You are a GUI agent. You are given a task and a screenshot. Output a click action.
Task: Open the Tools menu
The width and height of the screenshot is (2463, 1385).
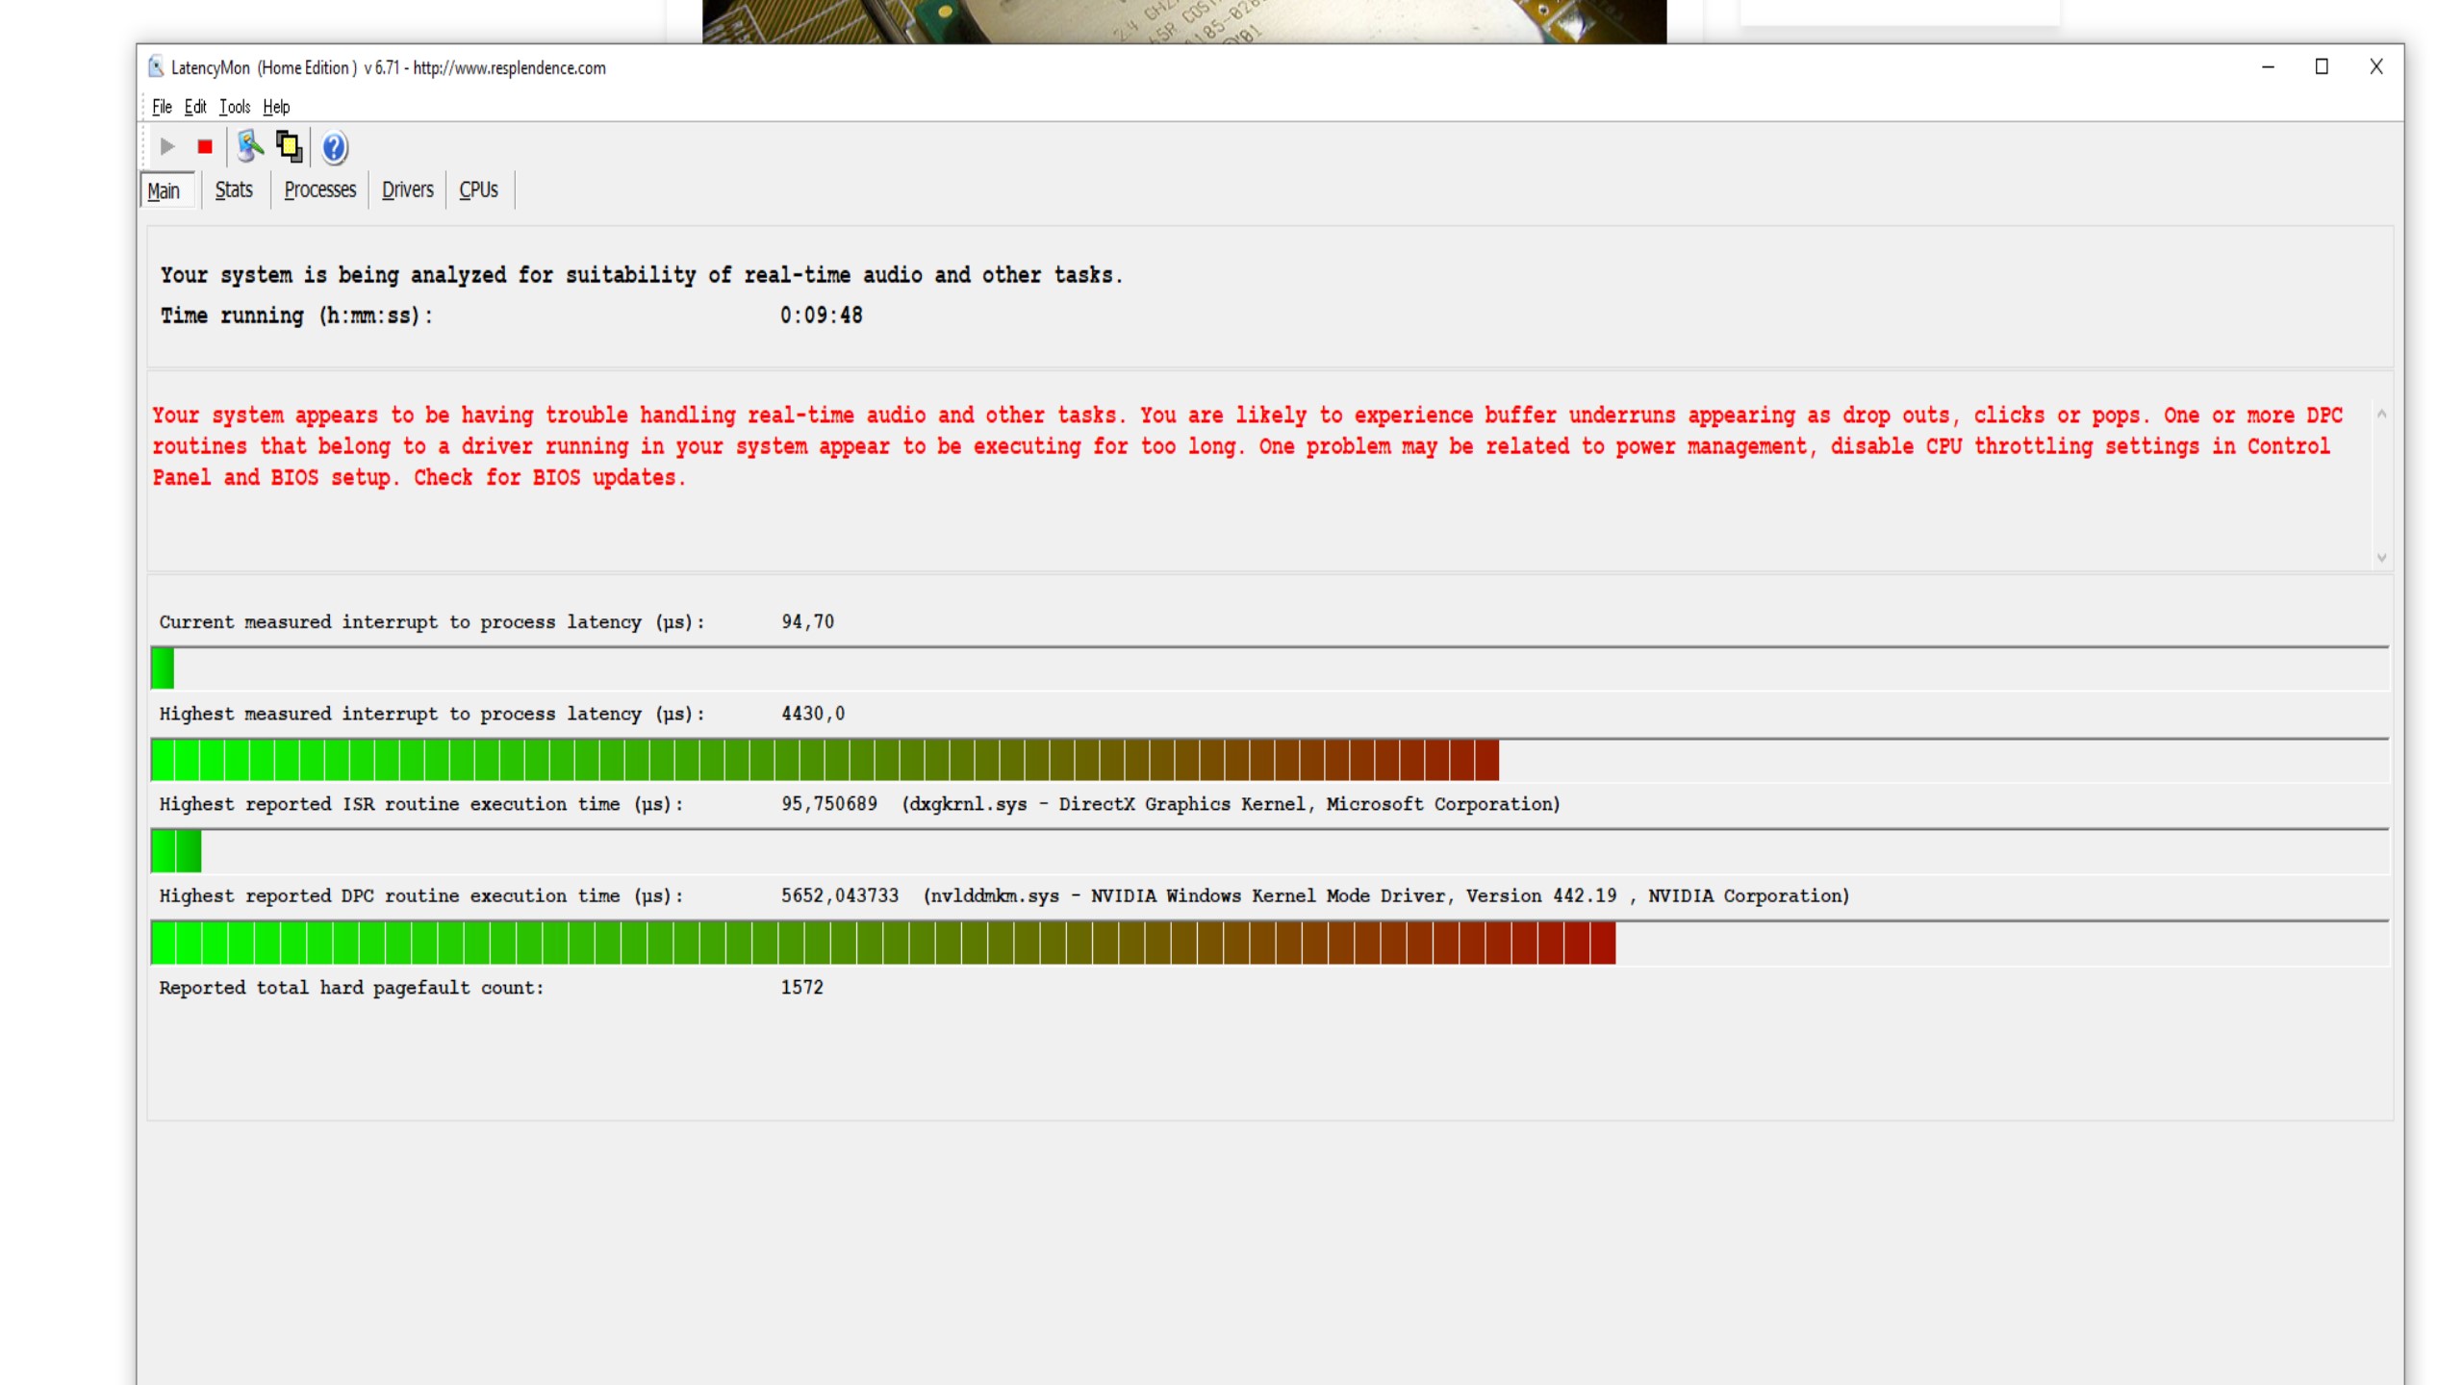235,107
